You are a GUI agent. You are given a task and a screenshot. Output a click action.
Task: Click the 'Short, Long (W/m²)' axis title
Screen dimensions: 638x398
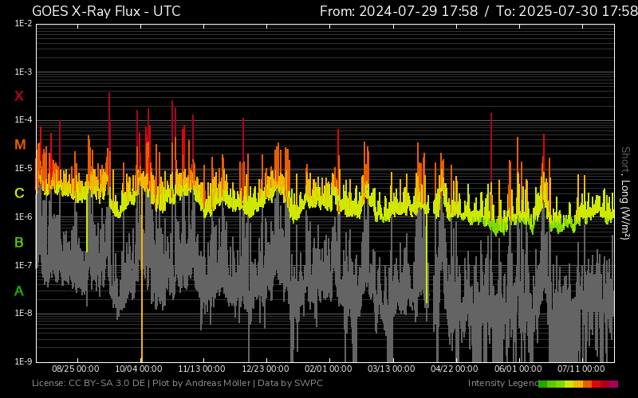click(625, 193)
